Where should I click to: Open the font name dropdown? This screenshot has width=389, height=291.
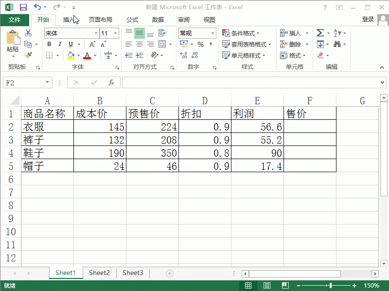point(96,33)
